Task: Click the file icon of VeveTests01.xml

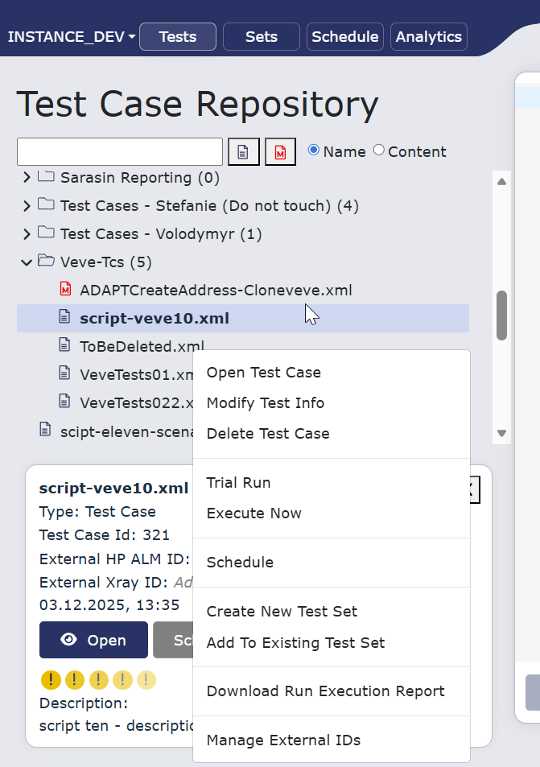Action: click(x=64, y=373)
